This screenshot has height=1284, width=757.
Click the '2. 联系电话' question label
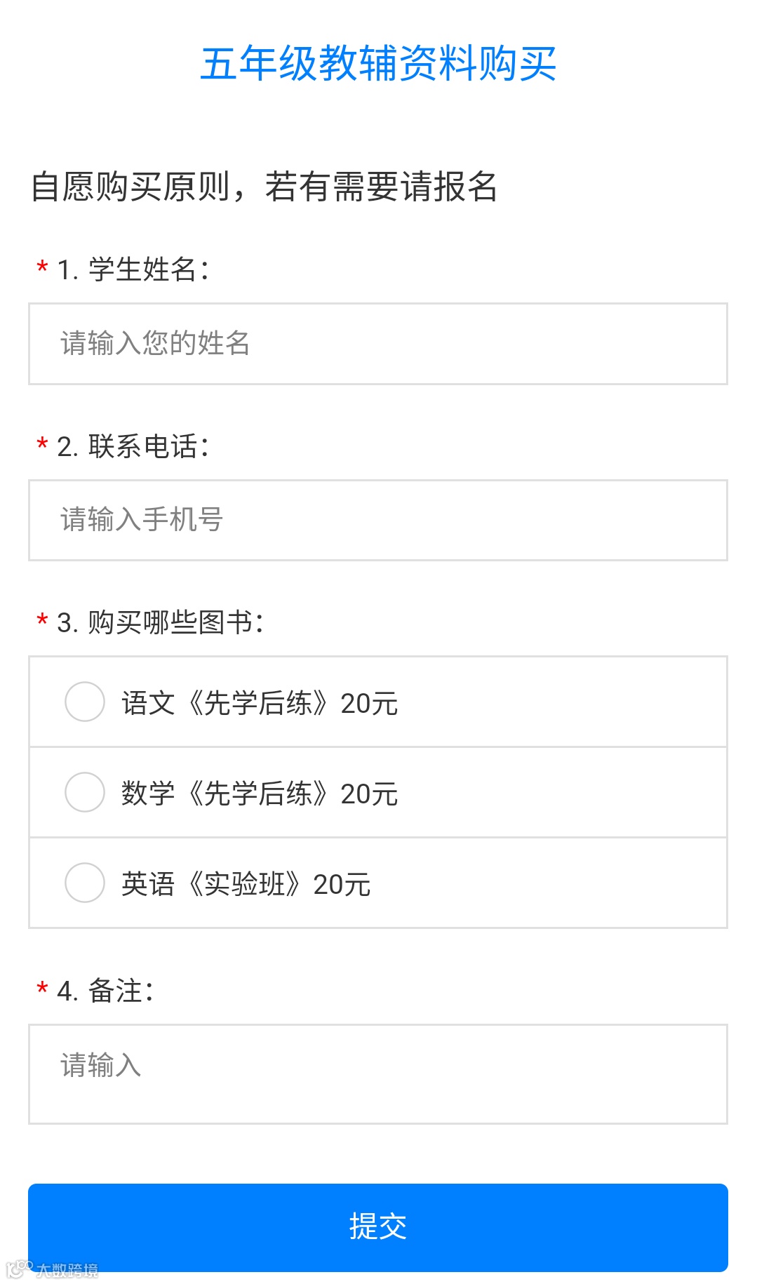[133, 446]
